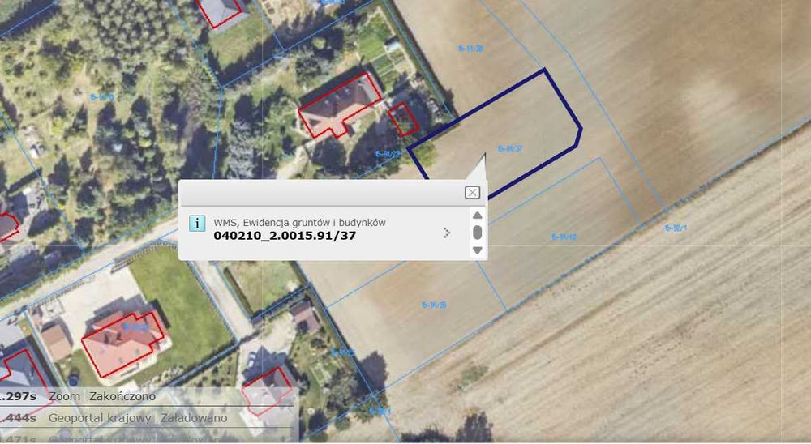Viewport: 811px width, 444px height.
Task: Click red-outlined house next to green lawn
Action: (x=122, y=344)
